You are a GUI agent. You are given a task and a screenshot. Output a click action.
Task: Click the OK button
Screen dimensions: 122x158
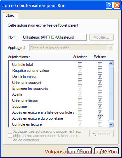pyautogui.click(x=79, y=151)
